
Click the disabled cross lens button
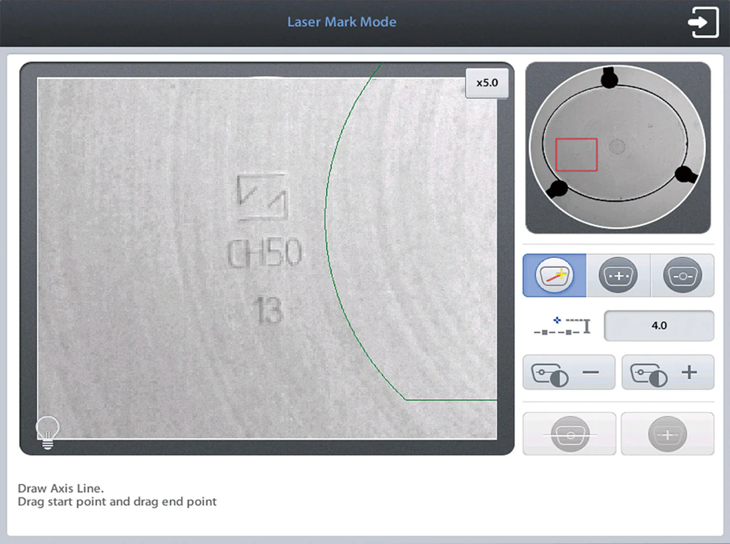click(x=668, y=434)
